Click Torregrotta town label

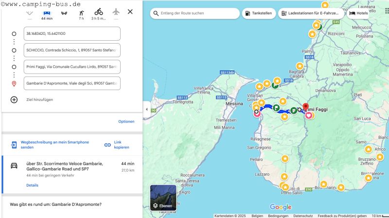click(x=183, y=102)
